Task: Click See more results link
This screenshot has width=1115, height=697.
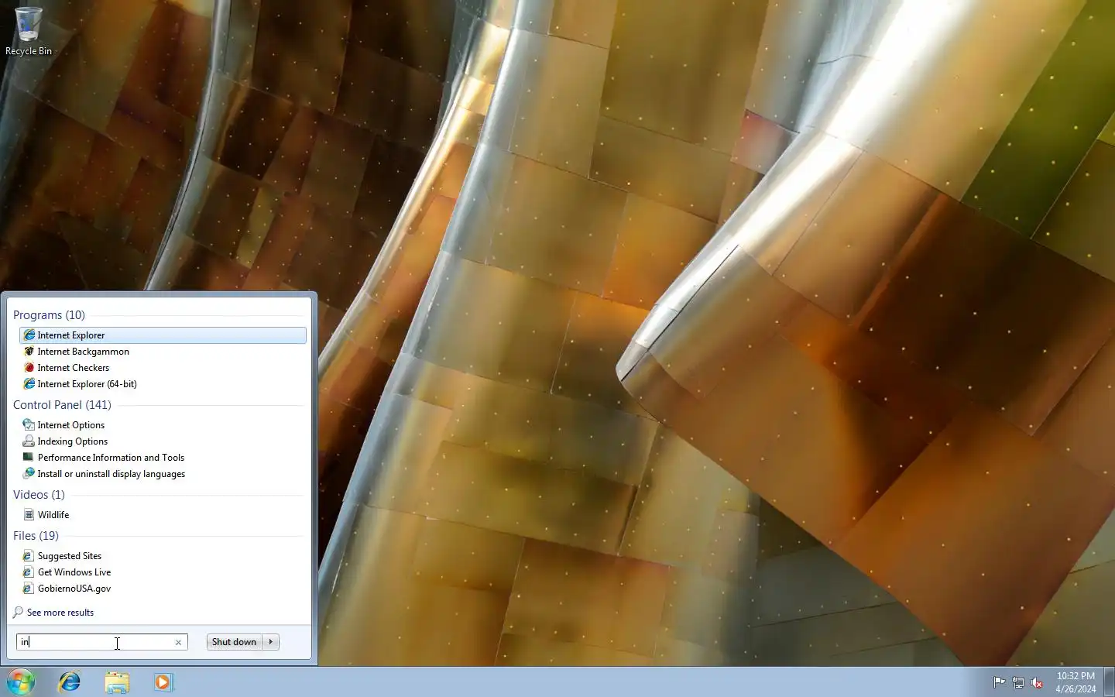Action: [x=60, y=613]
